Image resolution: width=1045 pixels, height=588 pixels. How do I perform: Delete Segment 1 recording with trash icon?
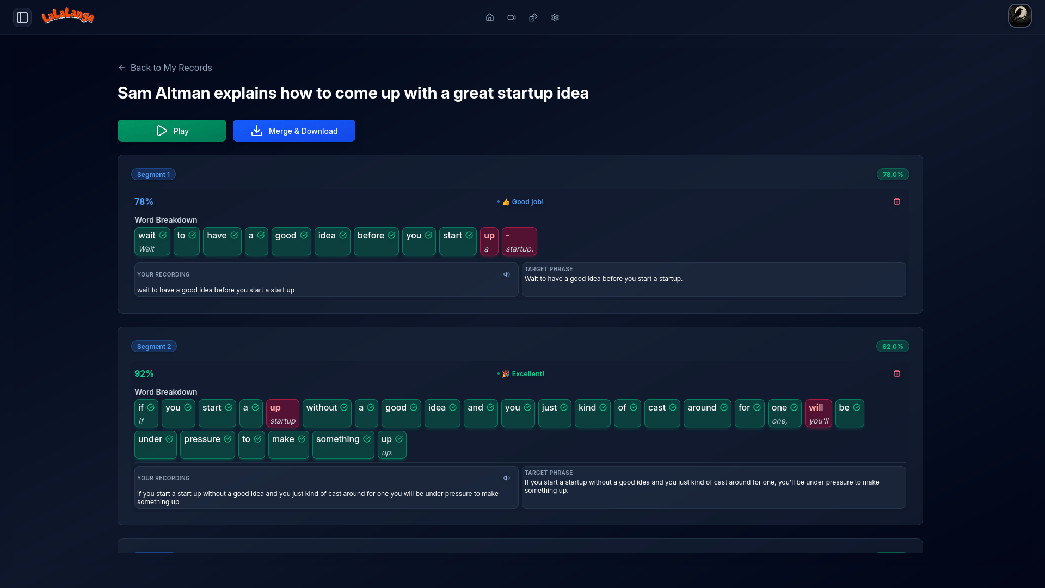[x=897, y=201]
